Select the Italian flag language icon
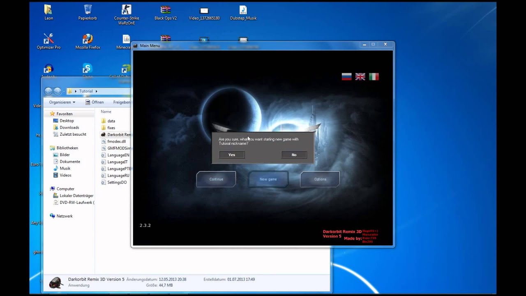The height and width of the screenshot is (296, 526). click(374, 76)
